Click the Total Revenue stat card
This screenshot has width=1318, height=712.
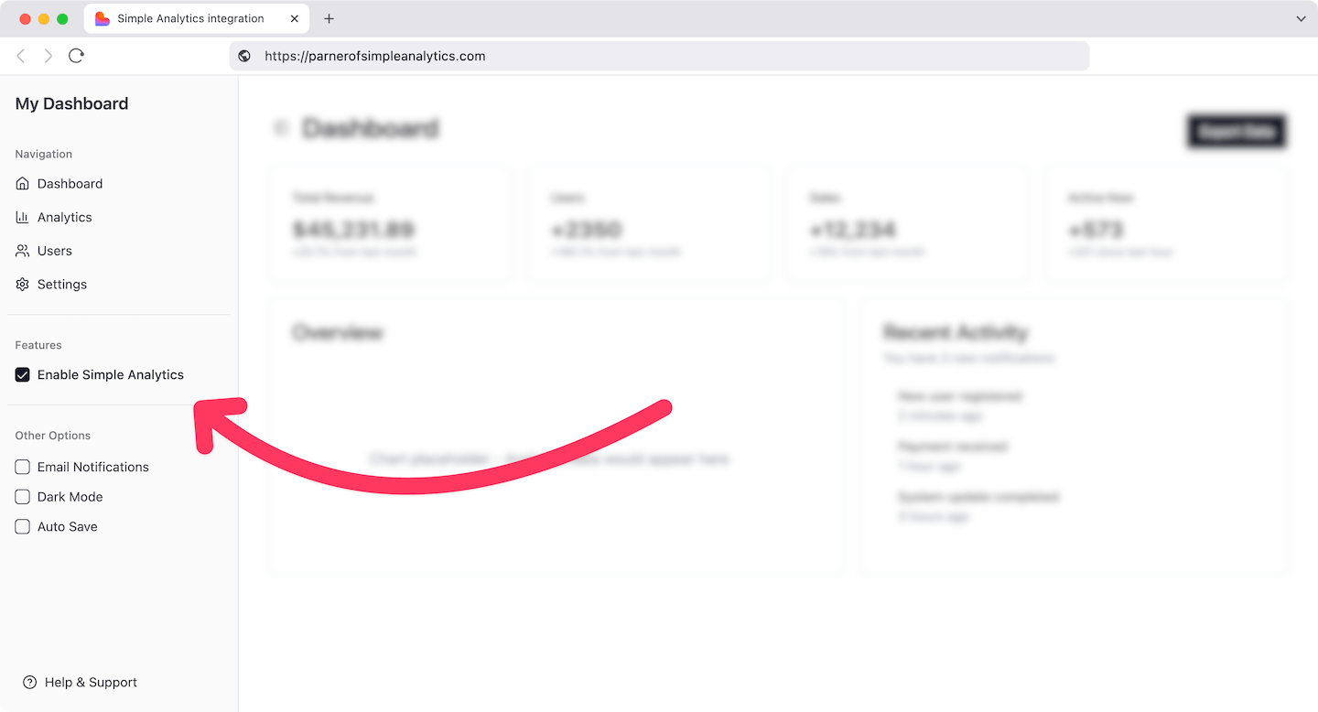[391, 223]
